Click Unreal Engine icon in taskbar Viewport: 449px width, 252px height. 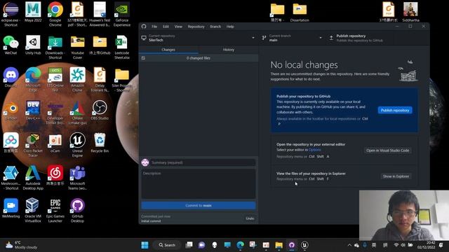pos(304,245)
